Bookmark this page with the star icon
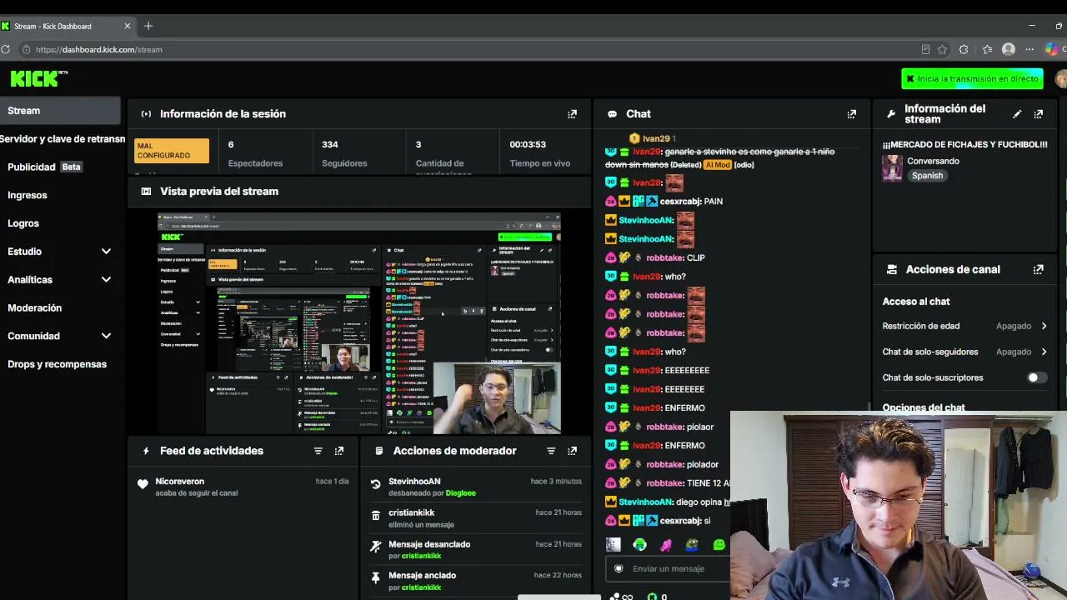The width and height of the screenshot is (1067, 600). (x=942, y=49)
